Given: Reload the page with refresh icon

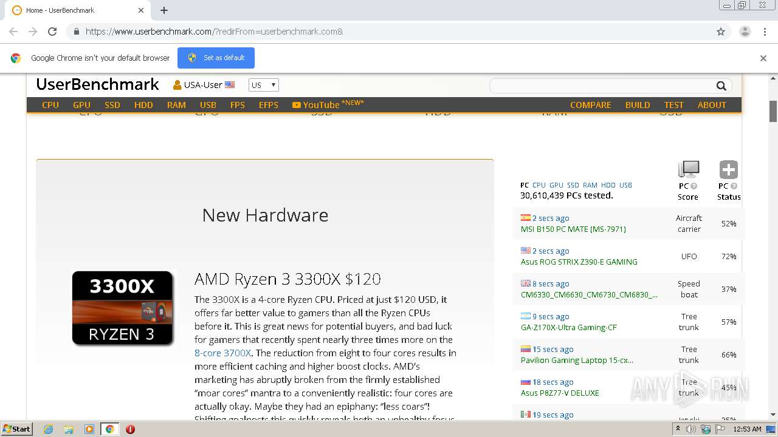Looking at the screenshot, I should click(52, 32).
